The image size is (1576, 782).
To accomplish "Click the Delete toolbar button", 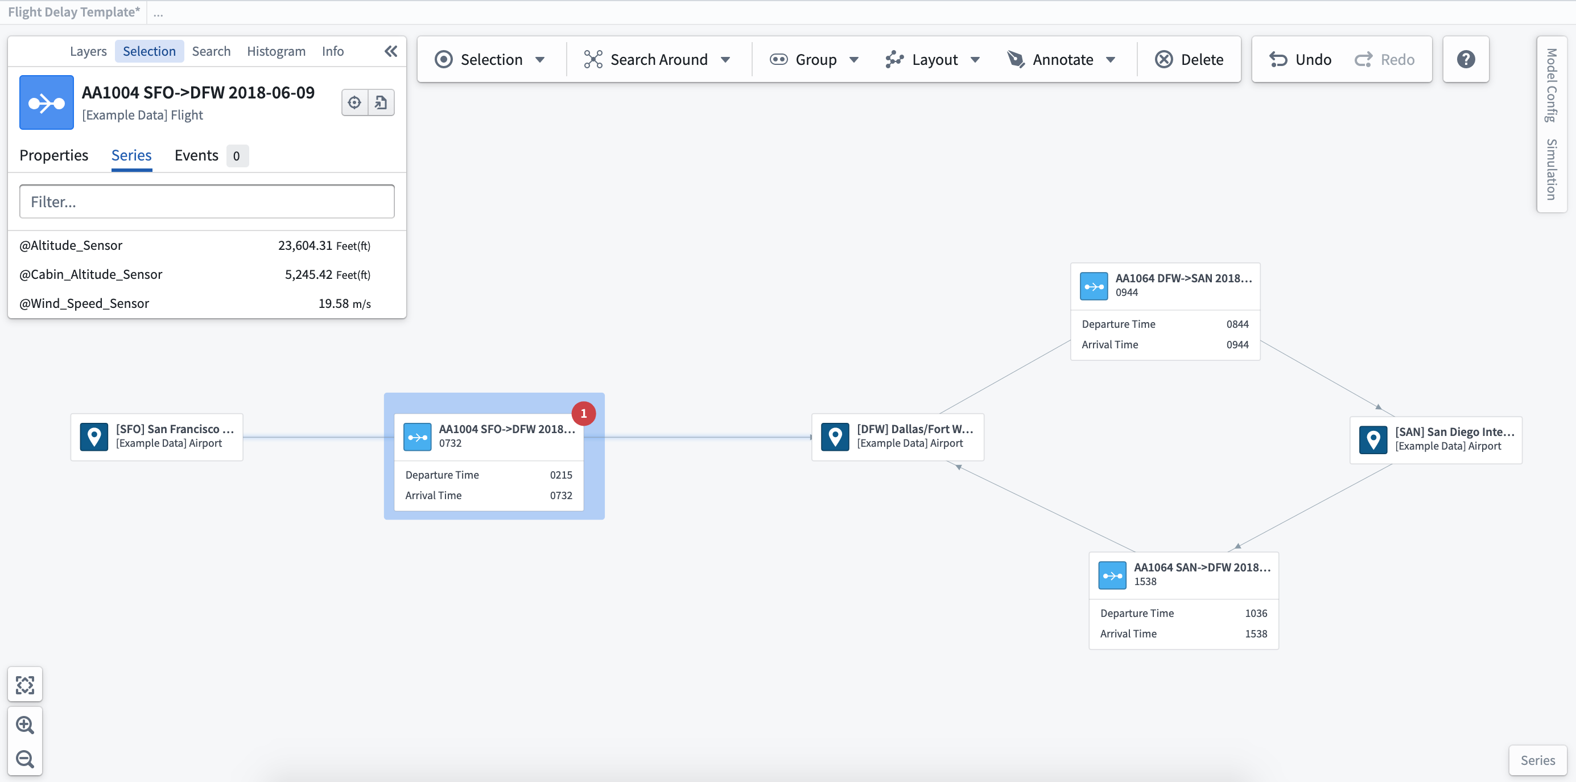I will pyautogui.click(x=1189, y=59).
